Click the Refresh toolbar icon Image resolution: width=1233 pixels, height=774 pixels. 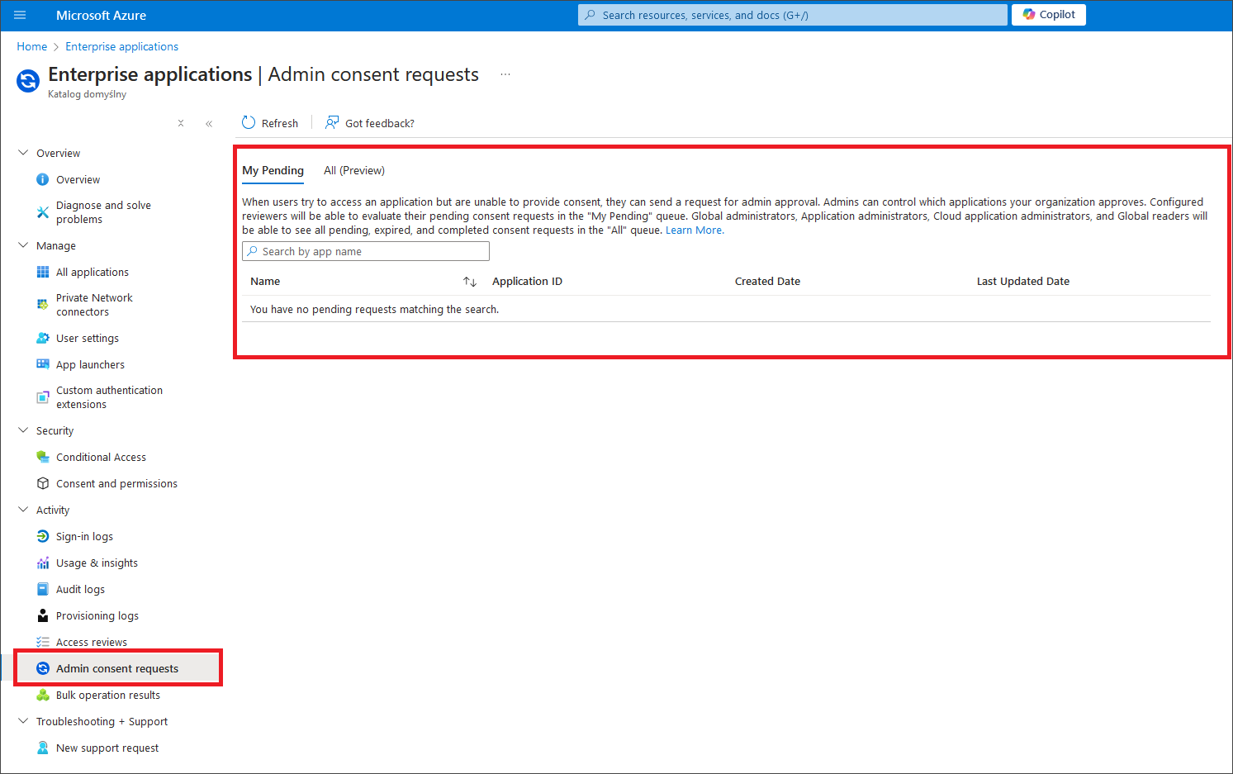[x=249, y=123]
